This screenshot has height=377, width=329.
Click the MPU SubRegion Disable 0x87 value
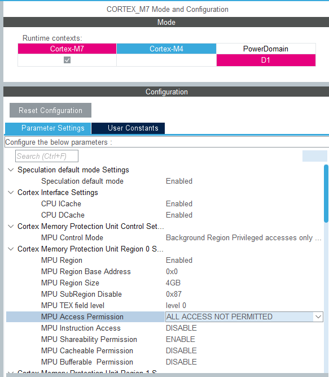[174, 294]
